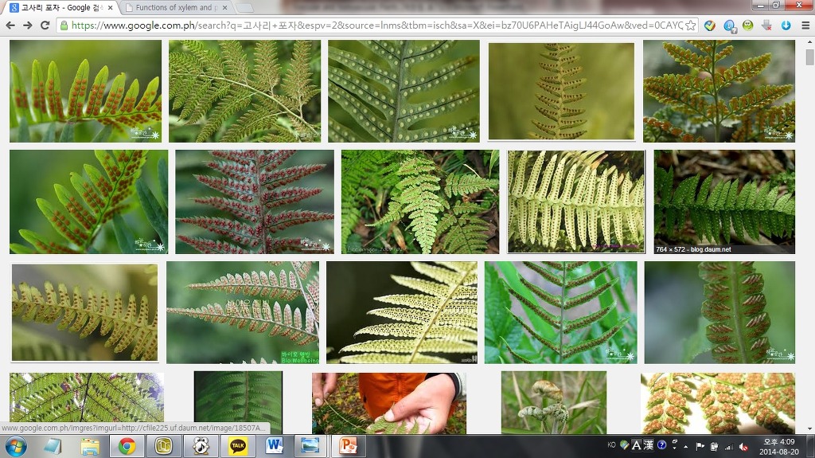Open the photo viewer taskbar icon
The height and width of the screenshot is (458, 815).
tap(310, 446)
